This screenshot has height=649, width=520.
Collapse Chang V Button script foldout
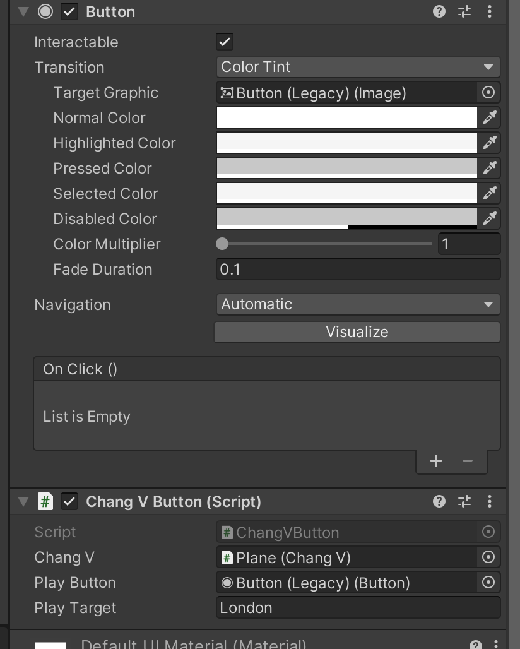pyautogui.click(x=23, y=501)
